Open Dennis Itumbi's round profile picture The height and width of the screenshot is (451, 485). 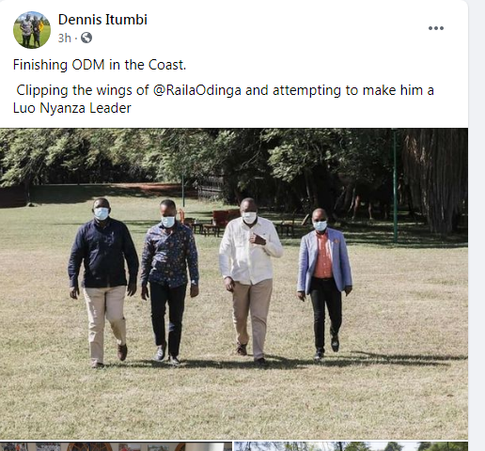click(32, 30)
